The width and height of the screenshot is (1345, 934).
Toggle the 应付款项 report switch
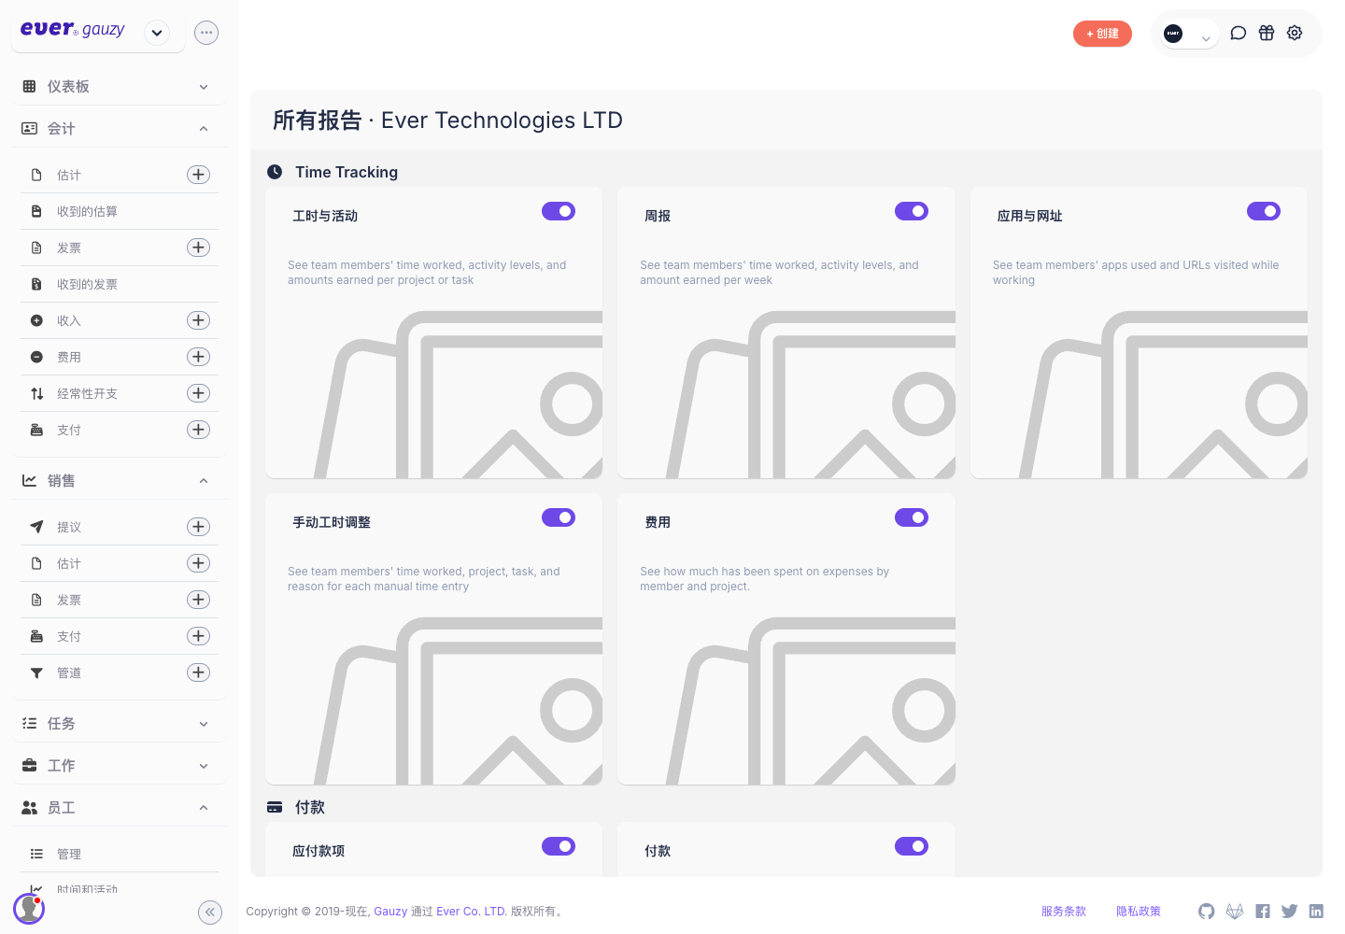559,846
